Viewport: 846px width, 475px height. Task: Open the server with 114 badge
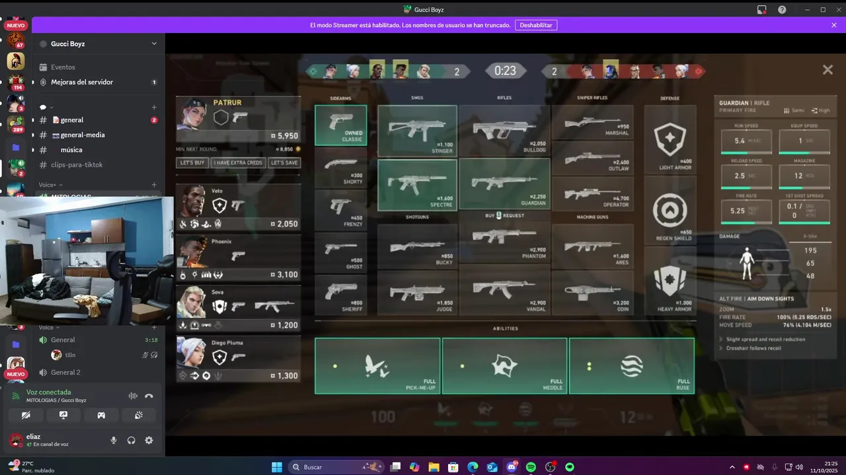coord(15,82)
